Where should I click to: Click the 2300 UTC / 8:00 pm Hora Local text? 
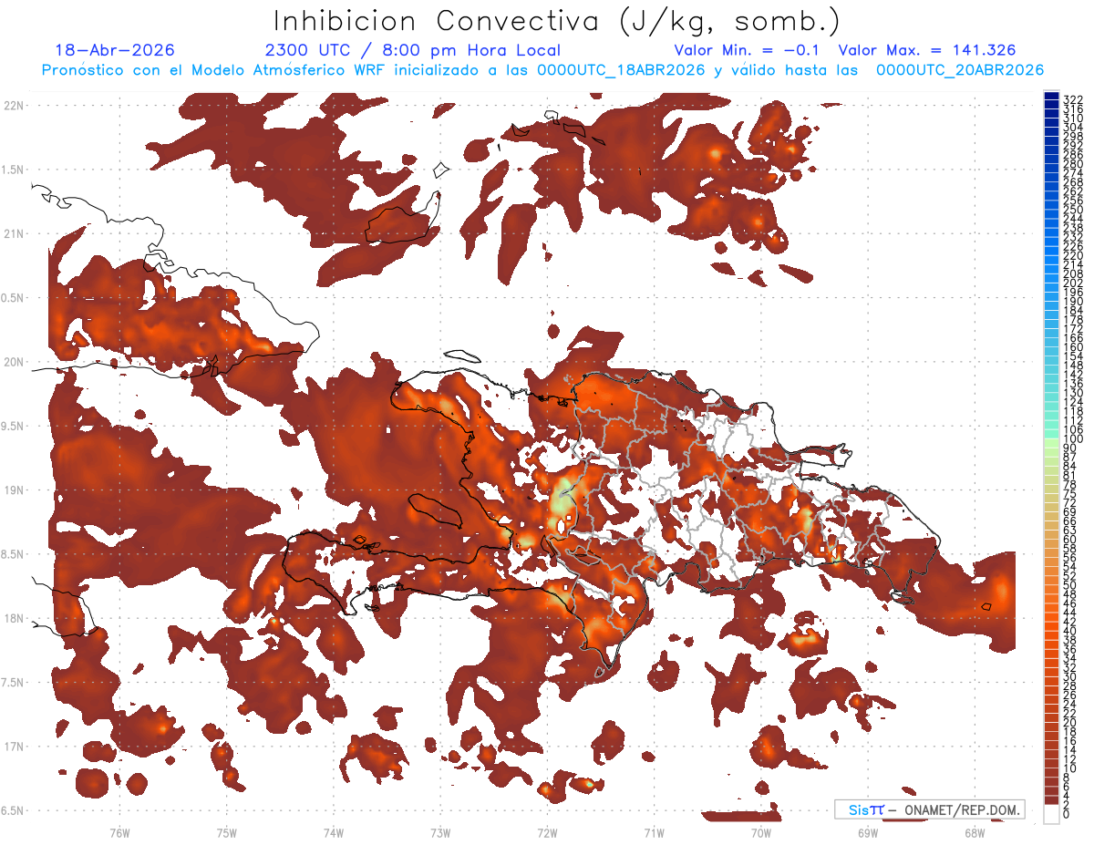point(412,51)
